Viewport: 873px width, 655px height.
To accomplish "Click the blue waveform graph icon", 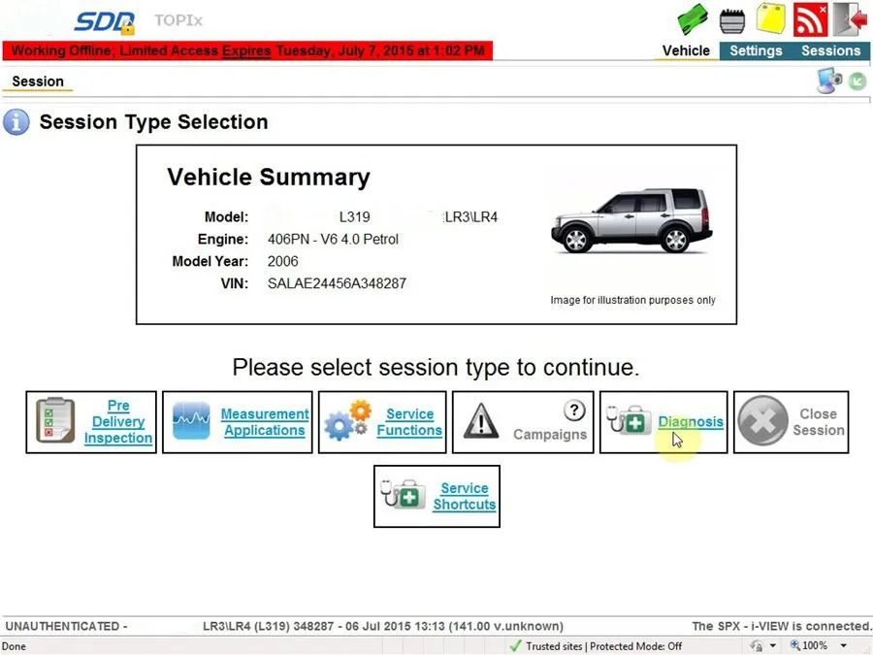I will click(191, 421).
